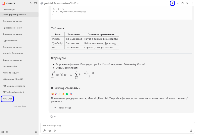Open settings gear icon in sidebar footer

[3, 132]
